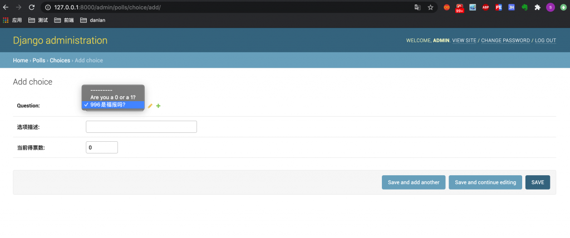The height and width of the screenshot is (238, 570).
Task: Open the extensions puzzle piece menu
Action: pos(537,7)
